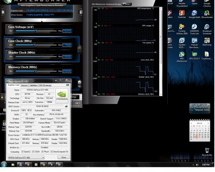This screenshot has height=172, width=215.
Task: Open the Belgrade, Serbia weather gadget
Action: click(200, 108)
